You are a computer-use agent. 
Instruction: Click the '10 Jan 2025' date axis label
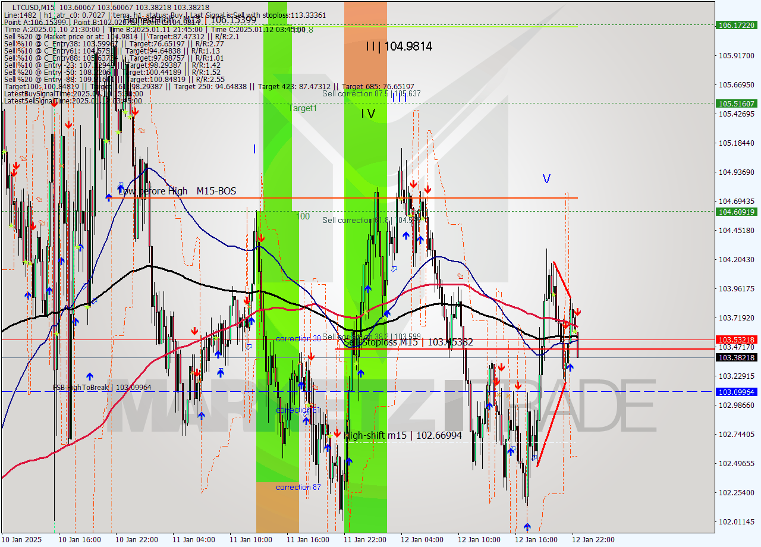(22, 539)
